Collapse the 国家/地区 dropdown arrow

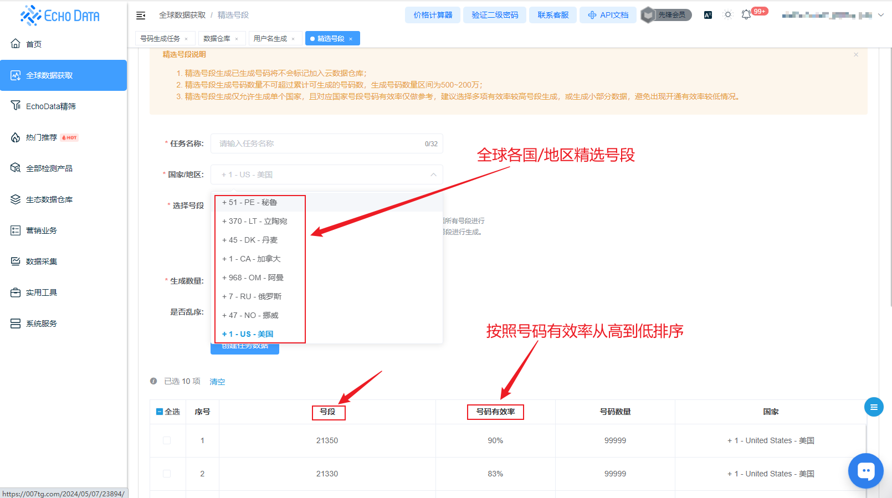pyautogui.click(x=433, y=174)
